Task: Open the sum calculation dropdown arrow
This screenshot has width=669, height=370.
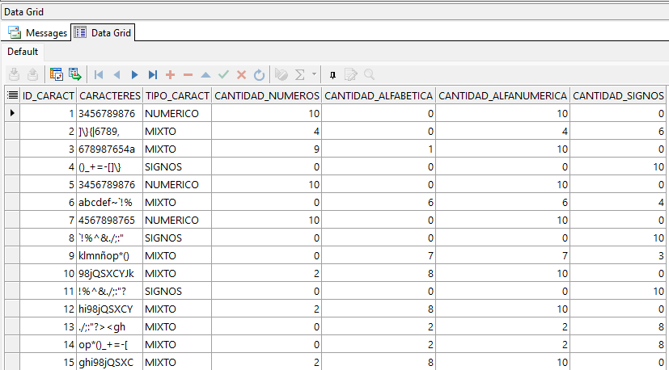Action: coord(315,74)
